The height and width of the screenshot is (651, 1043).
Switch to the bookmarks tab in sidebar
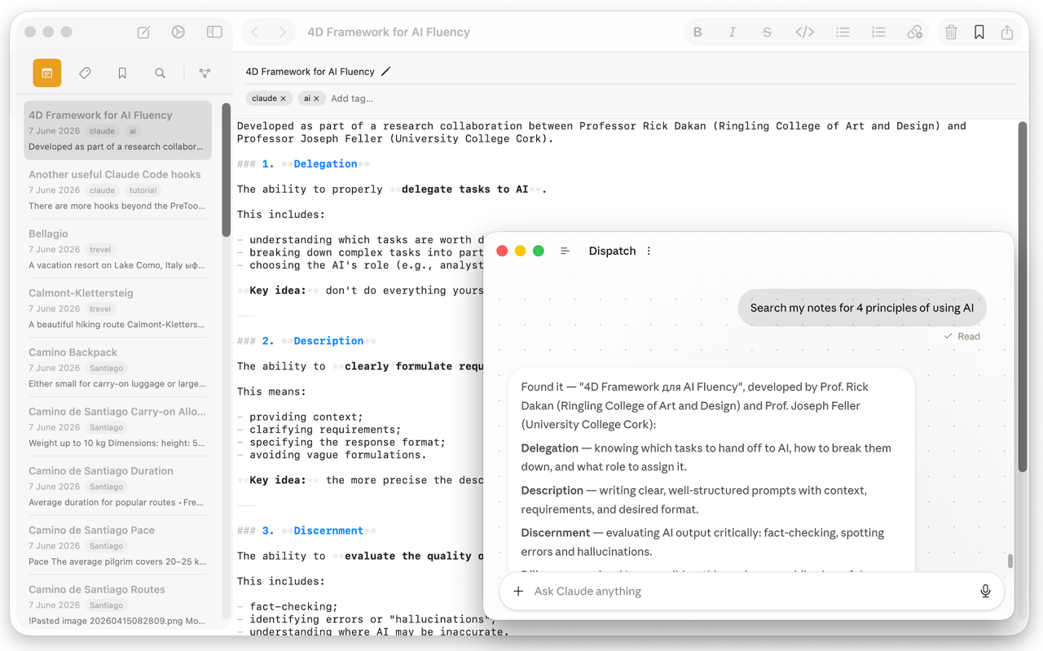coord(122,73)
